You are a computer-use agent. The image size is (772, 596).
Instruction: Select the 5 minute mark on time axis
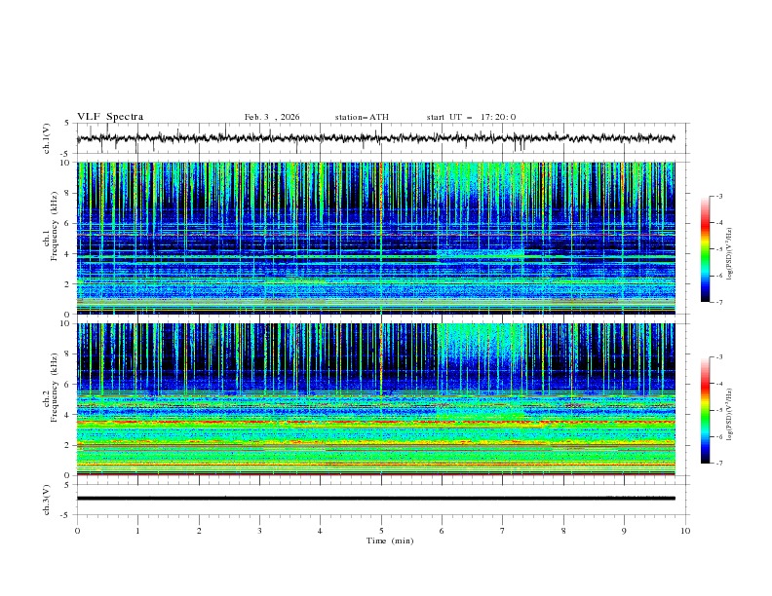[381, 530]
